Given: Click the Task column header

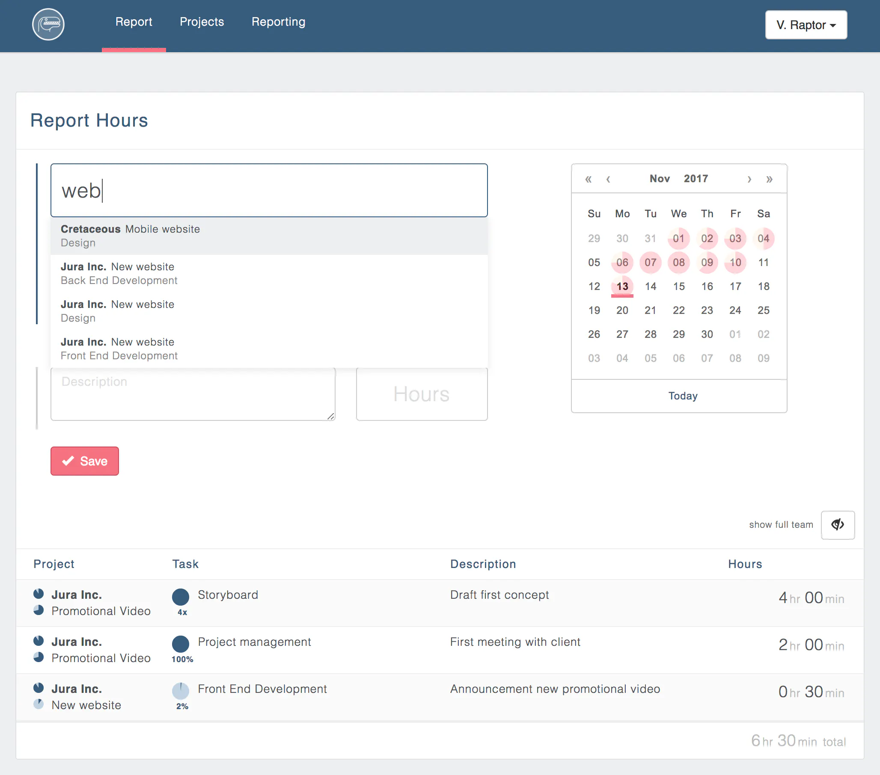Looking at the screenshot, I should point(186,564).
